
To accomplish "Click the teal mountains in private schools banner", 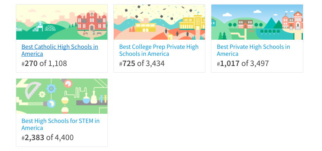I will [x=273, y=24].
